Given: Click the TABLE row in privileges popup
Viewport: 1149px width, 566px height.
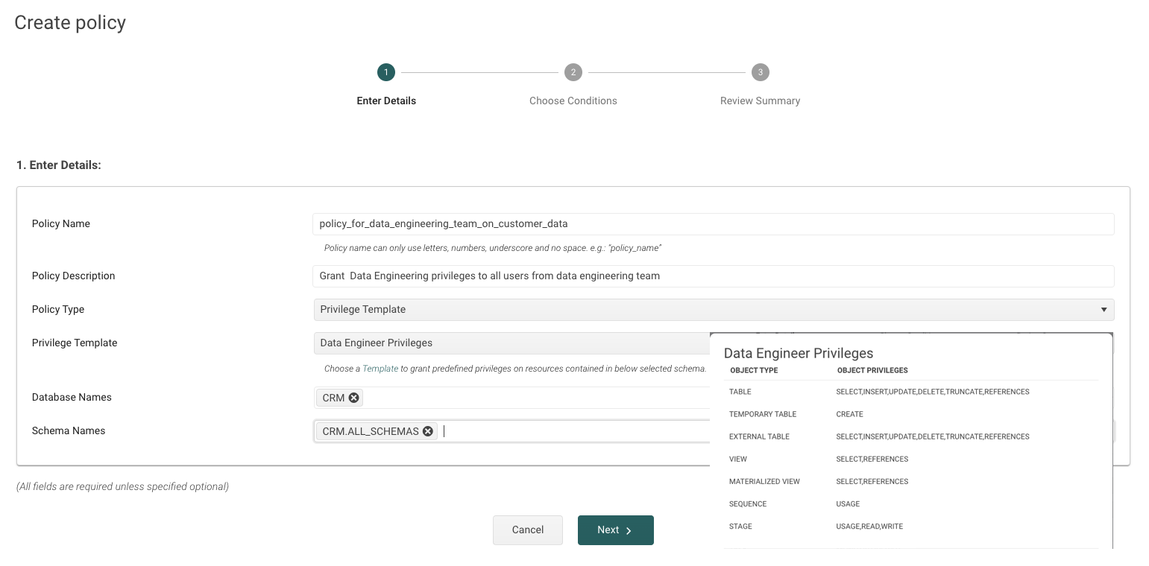Looking at the screenshot, I should (x=911, y=392).
